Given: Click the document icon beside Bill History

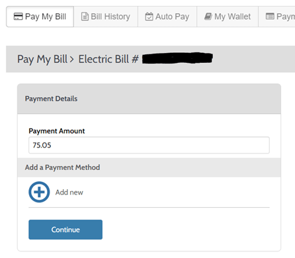Looking at the screenshot, I should pos(85,17).
